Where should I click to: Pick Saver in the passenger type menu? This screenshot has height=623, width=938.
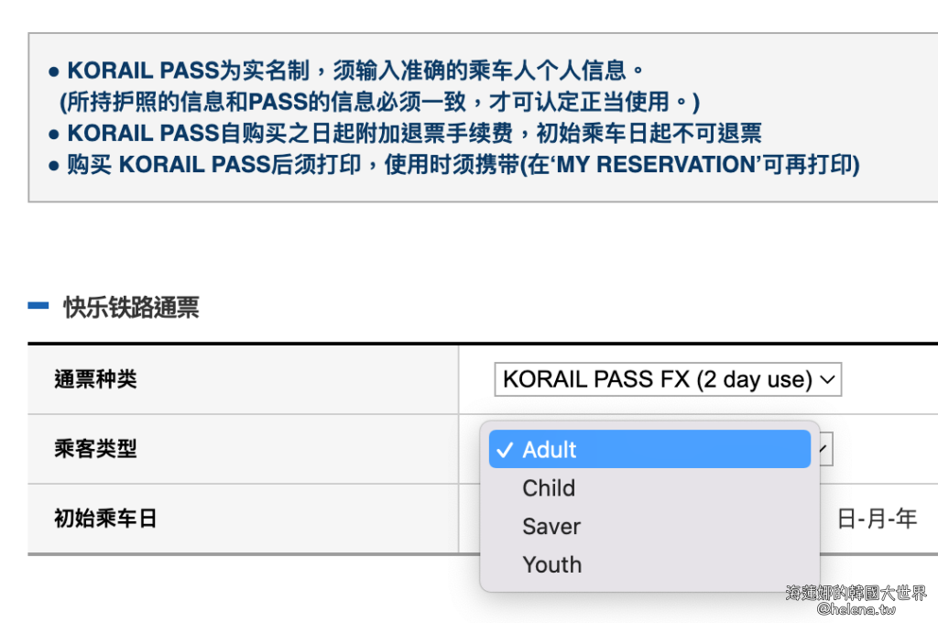(551, 527)
